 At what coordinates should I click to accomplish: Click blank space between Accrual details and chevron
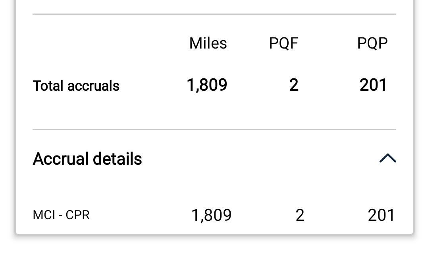[258, 159]
